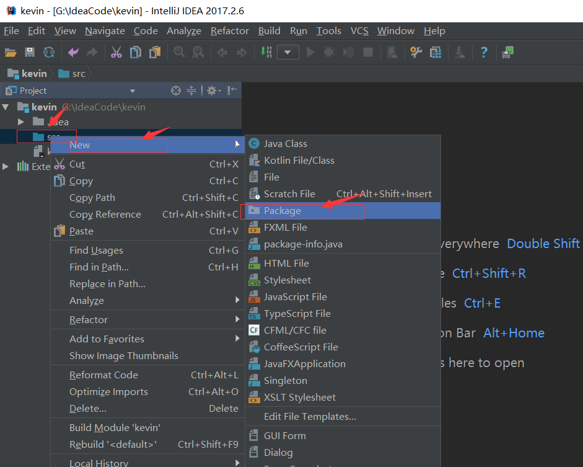Open the File menu
Viewport: 583px width, 467px height.
[x=11, y=31]
